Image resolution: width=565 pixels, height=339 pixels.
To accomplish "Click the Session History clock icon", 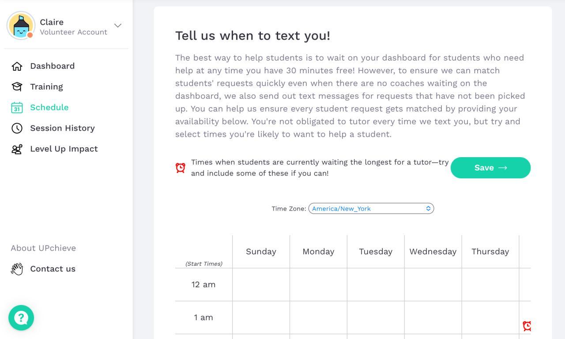I will 17,128.
